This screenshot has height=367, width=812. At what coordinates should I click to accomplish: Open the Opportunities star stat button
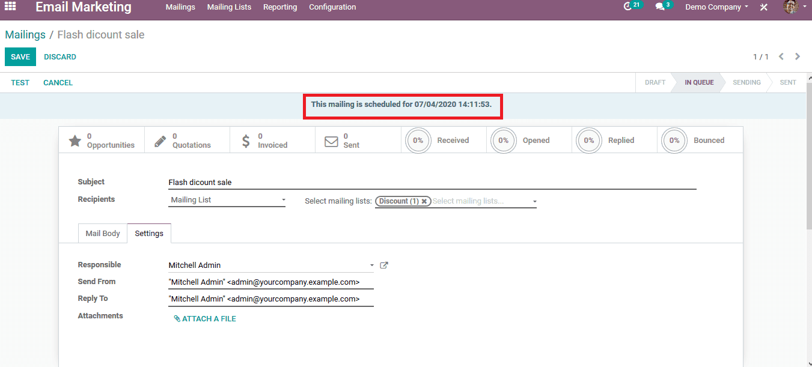pyautogui.click(x=102, y=141)
